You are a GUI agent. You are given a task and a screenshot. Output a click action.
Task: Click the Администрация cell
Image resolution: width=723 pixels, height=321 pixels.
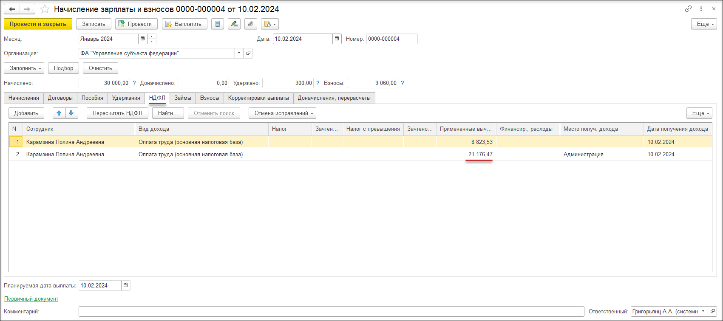point(602,154)
